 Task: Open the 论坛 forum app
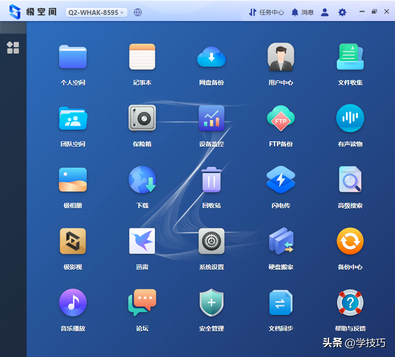pos(142,303)
